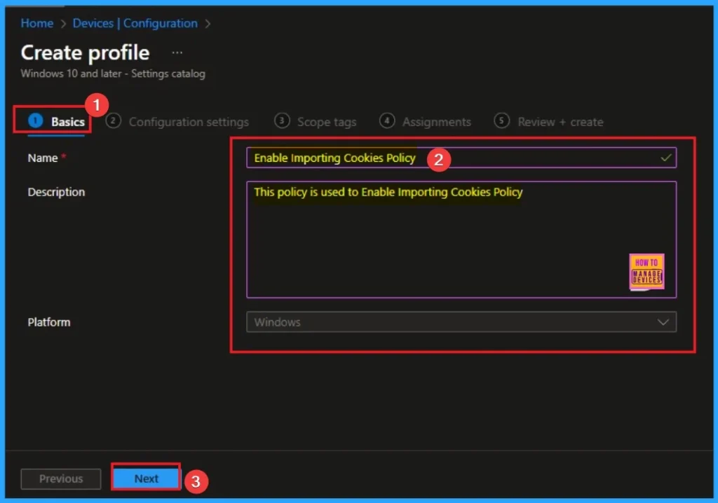Click the 'Windows 10 and later - Settings catalog' subtitle
The height and width of the screenshot is (503, 718).
coord(113,74)
